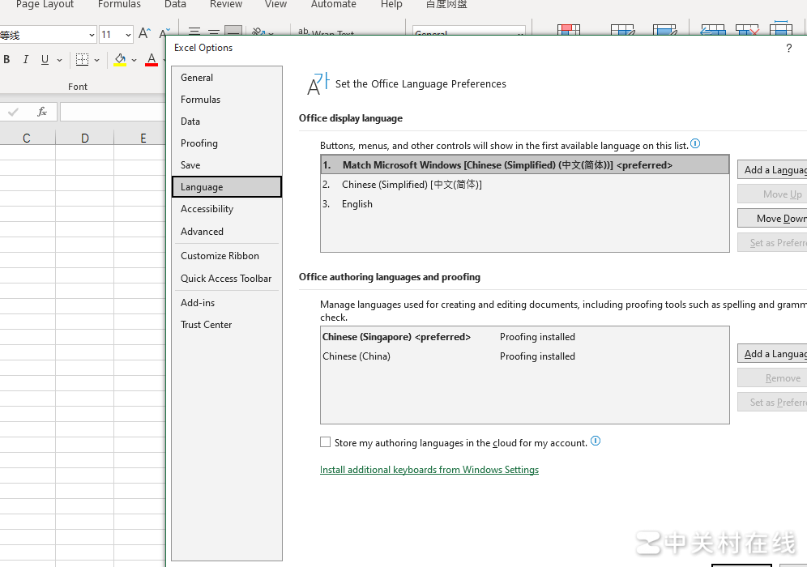The image size is (807, 567).
Task: Expand the Fill Color dropdown arrow
Action: 134,60
